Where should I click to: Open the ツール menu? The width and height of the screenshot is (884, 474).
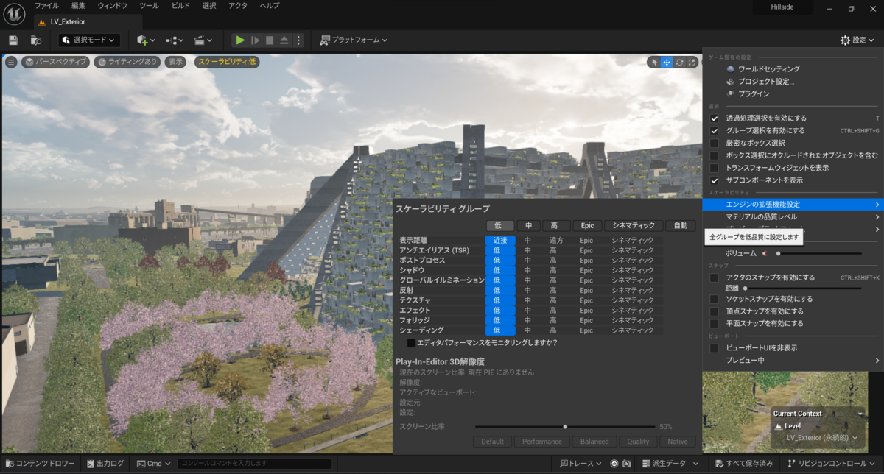(149, 6)
